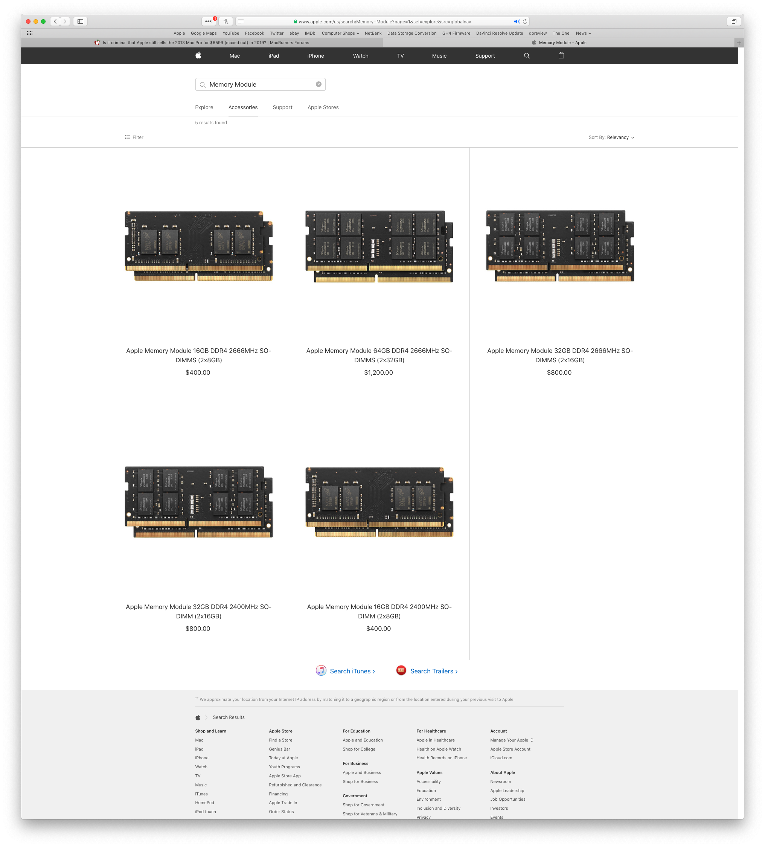The height and width of the screenshot is (847, 765).
Task: Show Reader view icon in address bar
Action: tap(241, 21)
